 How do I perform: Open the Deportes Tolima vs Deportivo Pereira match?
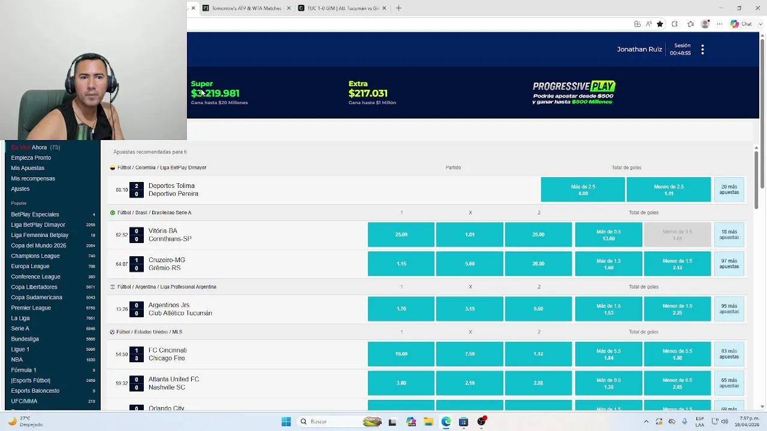173,190
